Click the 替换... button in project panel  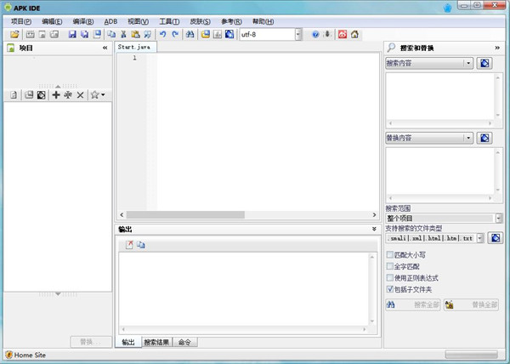(91, 342)
